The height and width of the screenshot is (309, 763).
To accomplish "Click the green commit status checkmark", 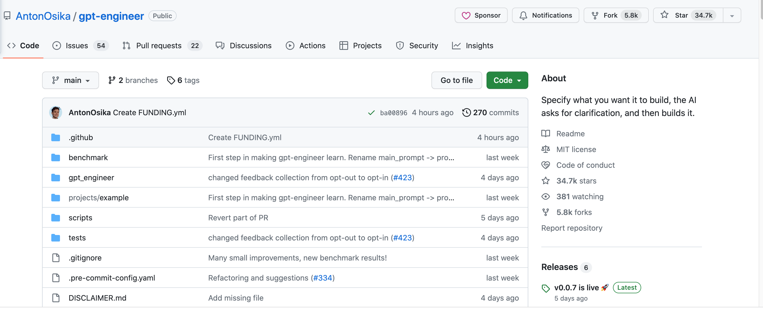I will (371, 113).
